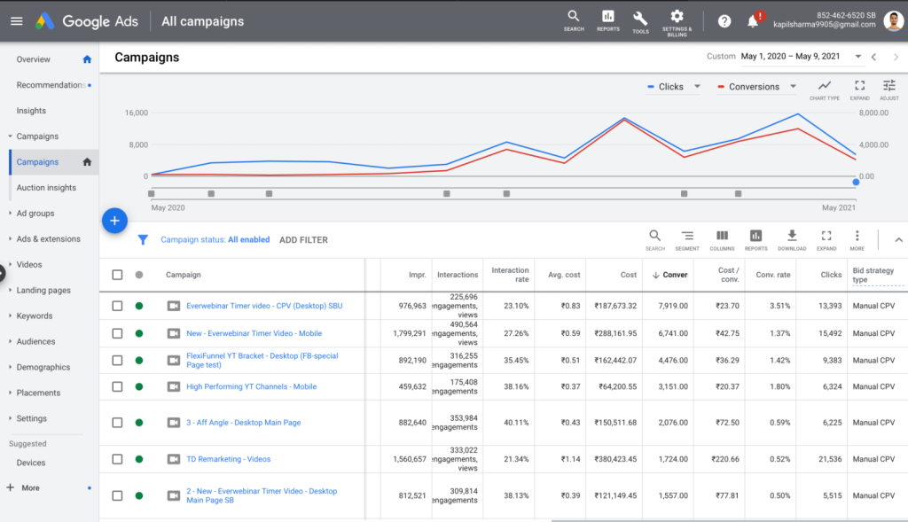
Task: Tick the select-all campaigns checkbox
Action: click(117, 275)
